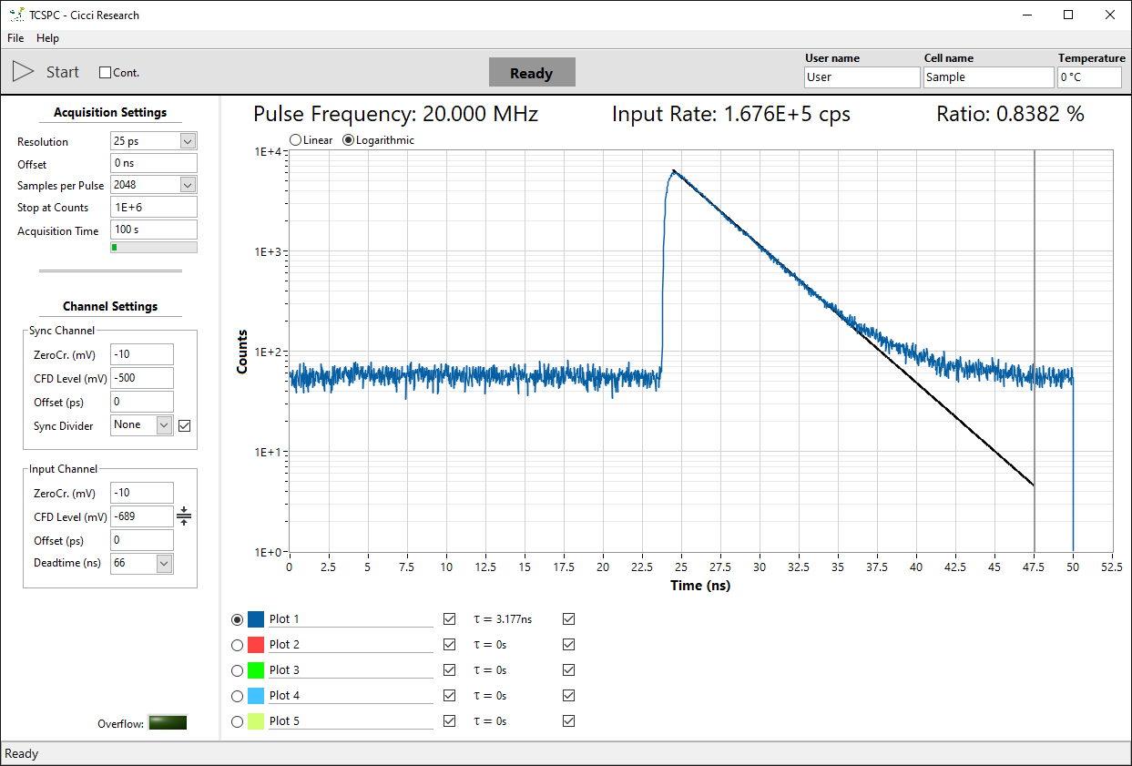Click the 'τ = 3.177ns' value text
Viewport: 1132px width, 766px height.
coord(503,619)
